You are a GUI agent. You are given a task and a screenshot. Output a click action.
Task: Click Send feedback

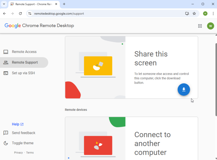click(x=23, y=133)
